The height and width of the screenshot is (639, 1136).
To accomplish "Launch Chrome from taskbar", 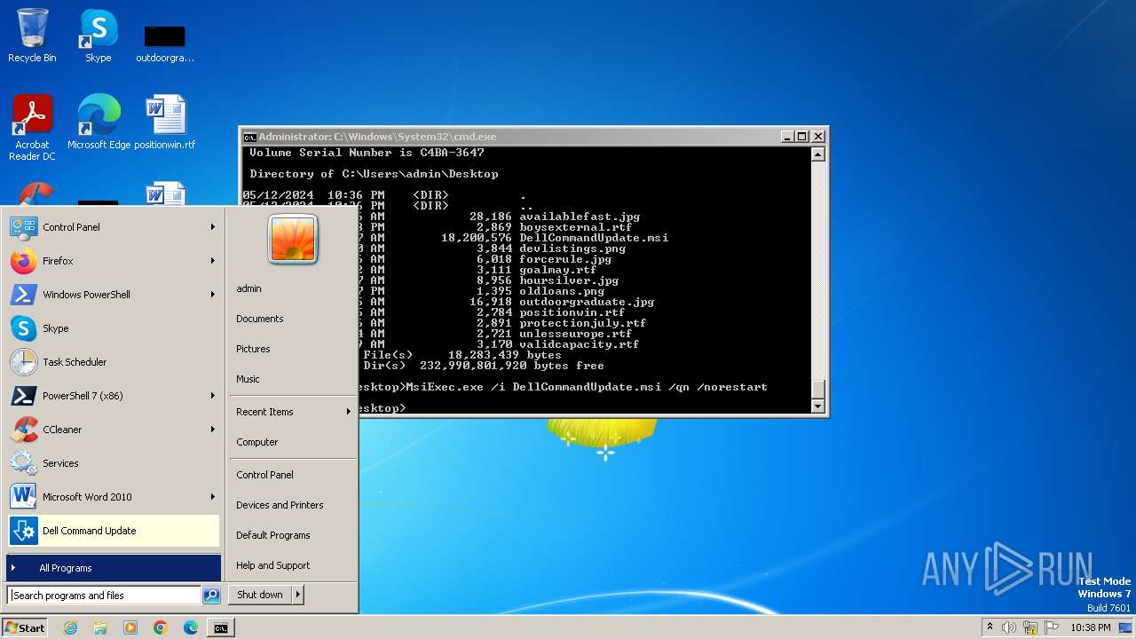I will click(161, 627).
